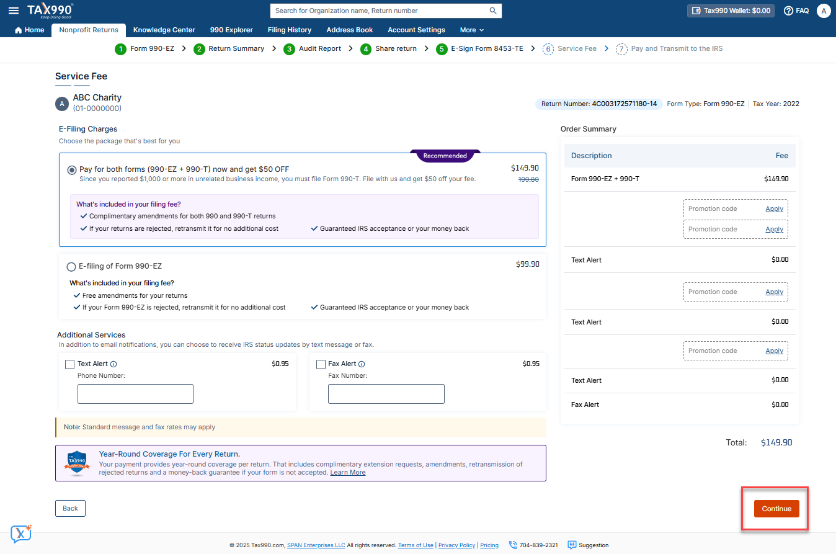
Task: Go to step 5 E-Sign Form 8453-TE
Action: click(479, 49)
